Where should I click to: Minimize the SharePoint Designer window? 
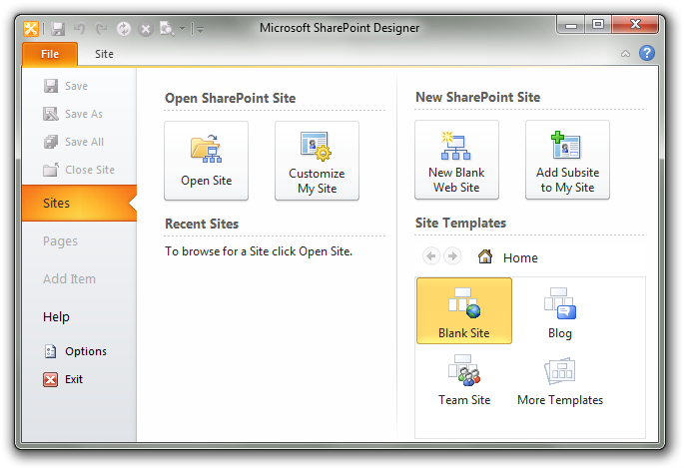571,25
